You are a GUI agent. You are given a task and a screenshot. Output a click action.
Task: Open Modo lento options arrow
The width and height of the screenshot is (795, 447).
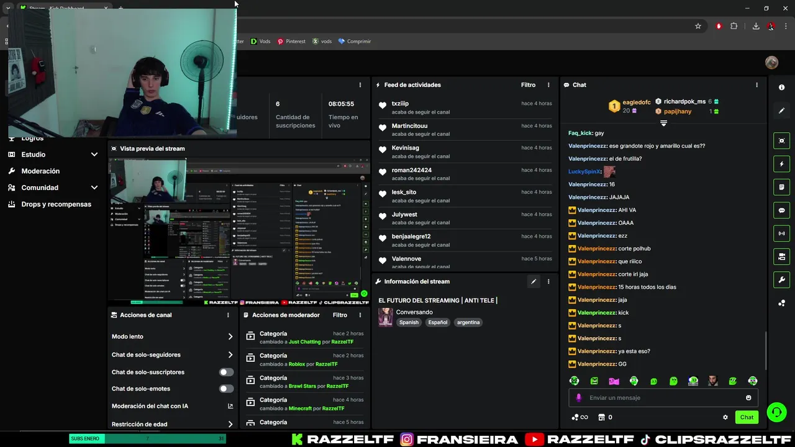[x=230, y=336]
